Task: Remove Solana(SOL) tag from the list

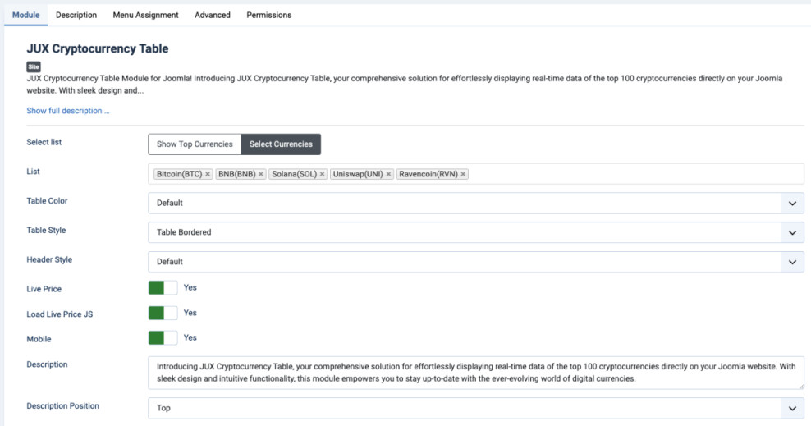Action: [x=322, y=174]
